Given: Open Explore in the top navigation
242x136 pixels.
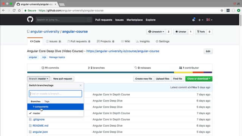Looking at the screenshot, I should click(x=150, y=20).
